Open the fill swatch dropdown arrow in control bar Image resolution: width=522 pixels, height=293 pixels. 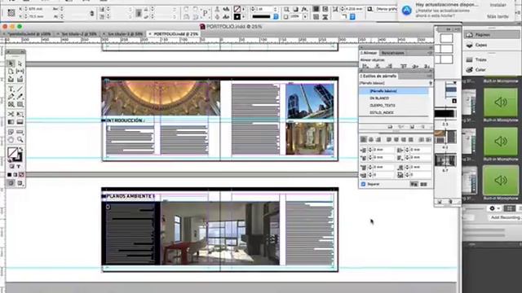coord(243,9)
